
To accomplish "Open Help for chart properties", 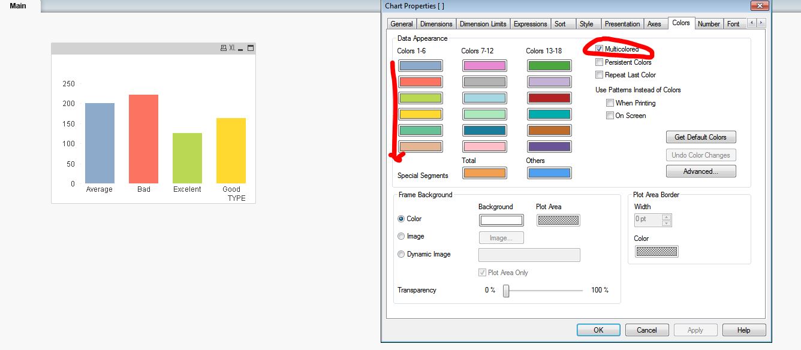I will coord(744,330).
